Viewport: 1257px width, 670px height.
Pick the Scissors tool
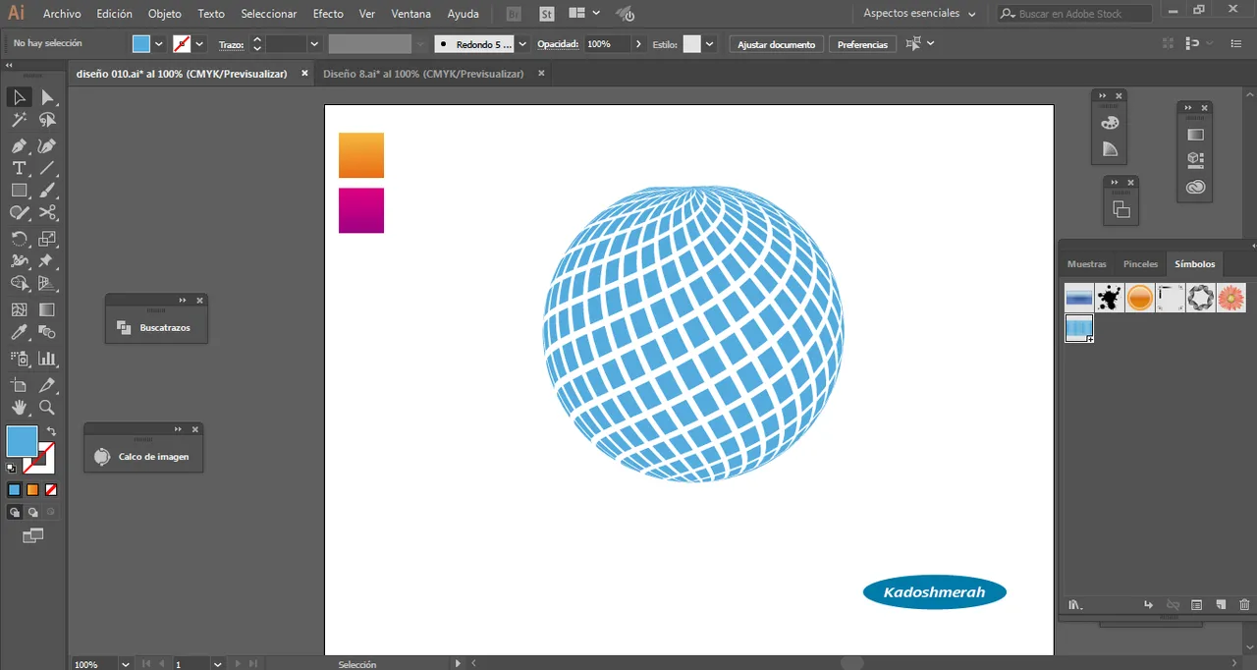click(47, 213)
